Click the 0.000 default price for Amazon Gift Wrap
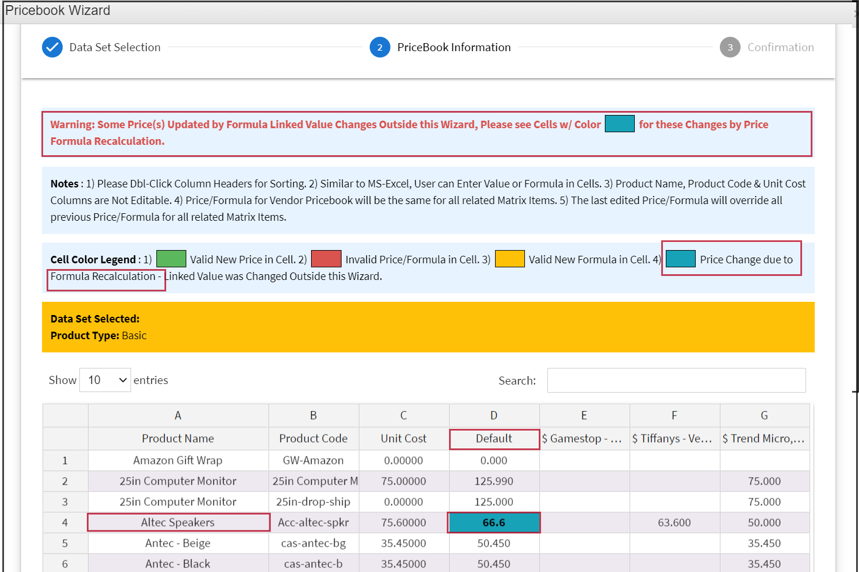 (x=494, y=460)
